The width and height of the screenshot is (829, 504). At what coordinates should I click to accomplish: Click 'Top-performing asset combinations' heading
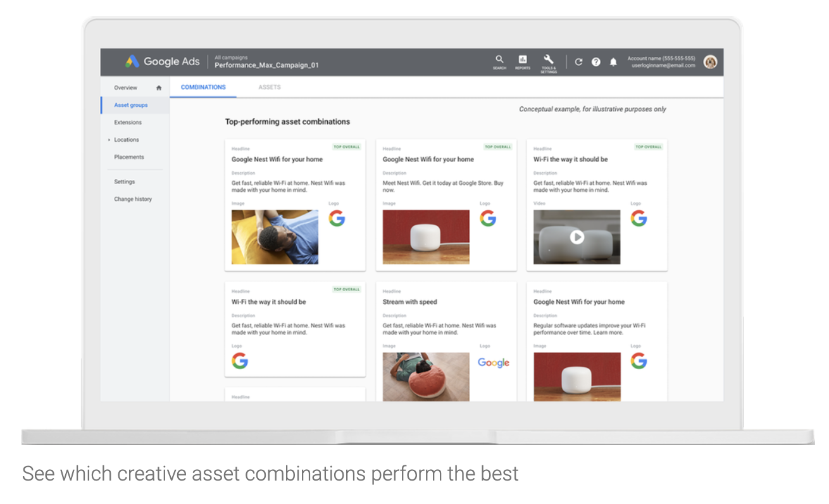(x=288, y=122)
